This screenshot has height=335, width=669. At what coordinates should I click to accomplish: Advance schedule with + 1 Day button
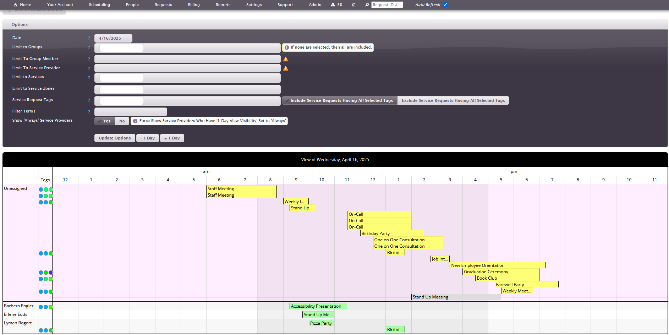172,138
